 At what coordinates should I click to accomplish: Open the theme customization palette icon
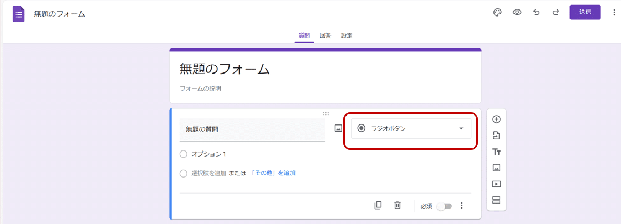[x=497, y=12]
